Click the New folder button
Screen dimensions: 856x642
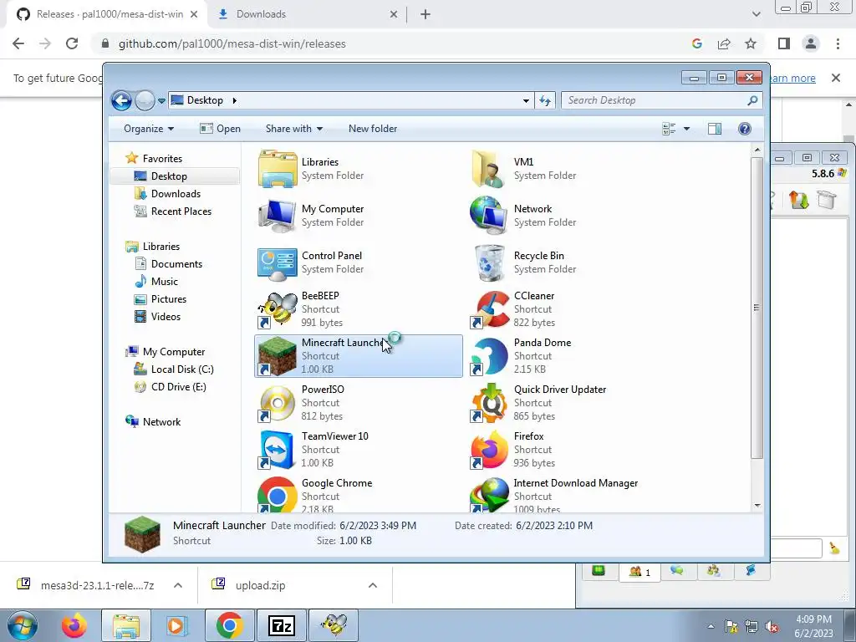click(373, 129)
